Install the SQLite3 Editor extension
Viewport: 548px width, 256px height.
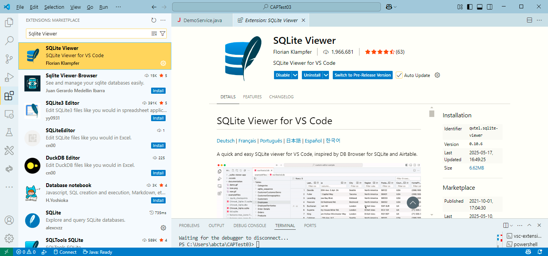tap(158, 118)
